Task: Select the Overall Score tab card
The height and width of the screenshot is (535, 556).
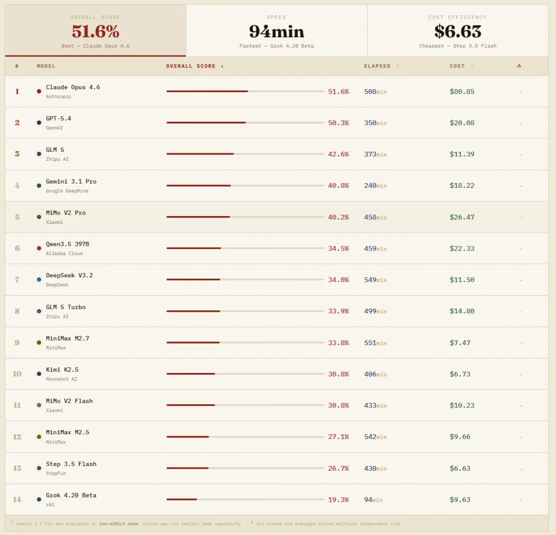Action: (x=95, y=30)
